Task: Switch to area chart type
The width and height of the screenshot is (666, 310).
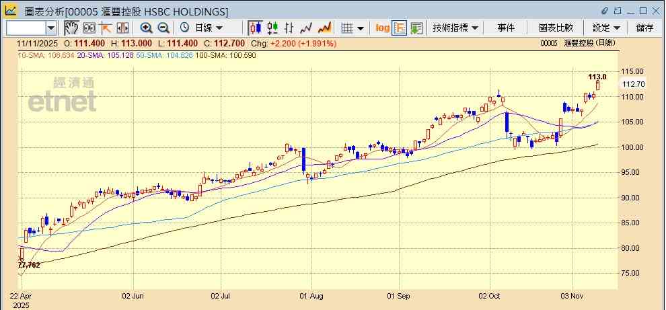Action: click(x=324, y=28)
